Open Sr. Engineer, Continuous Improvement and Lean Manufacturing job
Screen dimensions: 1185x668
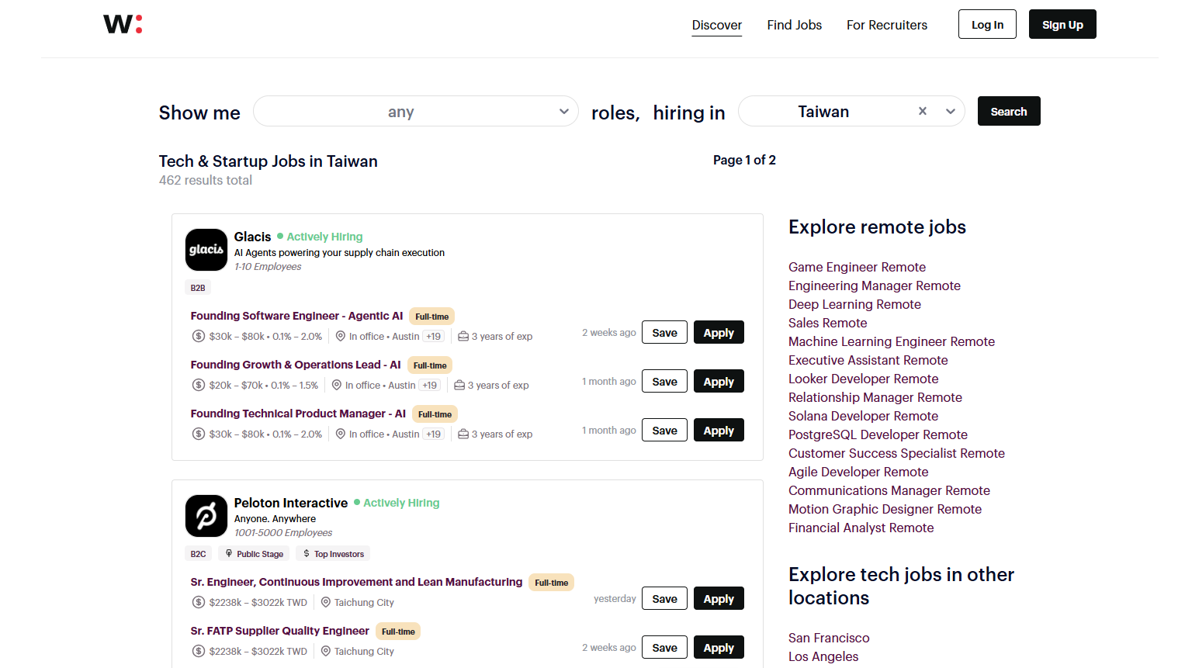(357, 582)
